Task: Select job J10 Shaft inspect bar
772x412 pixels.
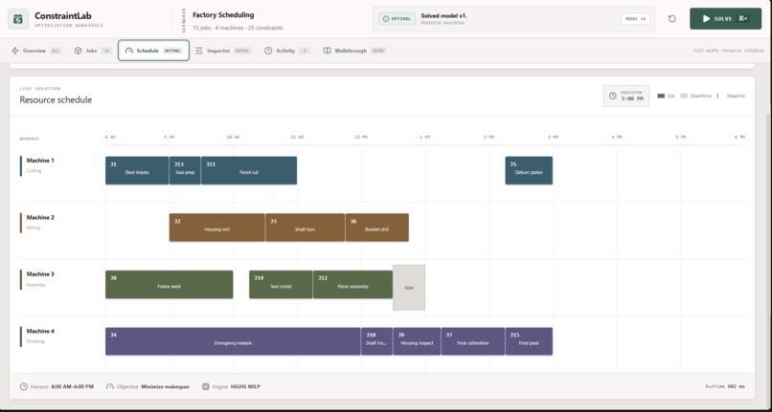Action: [x=376, y=341]
